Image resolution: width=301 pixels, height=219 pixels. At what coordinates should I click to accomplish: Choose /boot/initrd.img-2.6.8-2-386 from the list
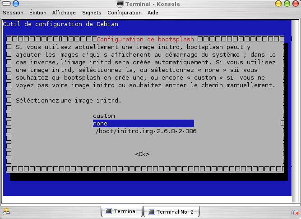[x=145, y=131]
